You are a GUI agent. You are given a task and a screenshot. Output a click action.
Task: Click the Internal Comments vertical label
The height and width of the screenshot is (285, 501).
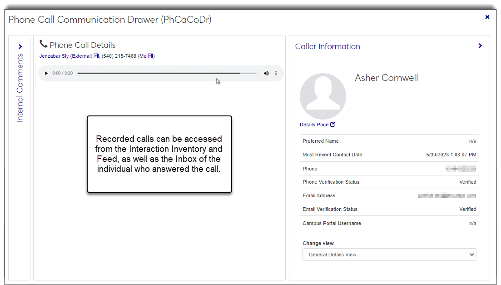(20, 88)
